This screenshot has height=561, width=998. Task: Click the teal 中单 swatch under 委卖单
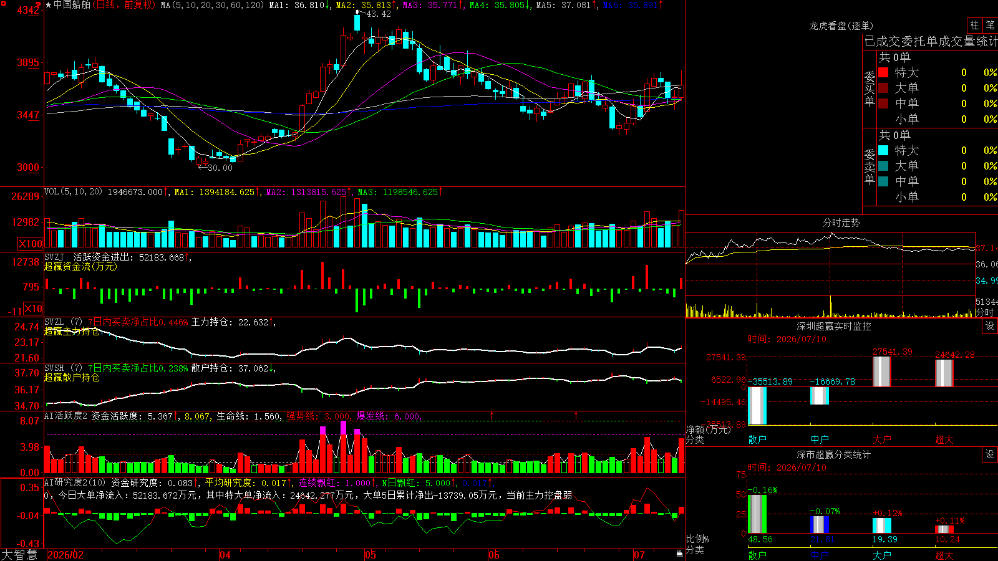pyautogui.click(x=883, y=181)
